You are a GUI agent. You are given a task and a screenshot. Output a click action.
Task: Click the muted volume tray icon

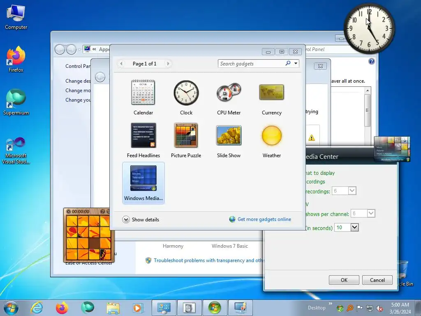(x=379, y=308)
